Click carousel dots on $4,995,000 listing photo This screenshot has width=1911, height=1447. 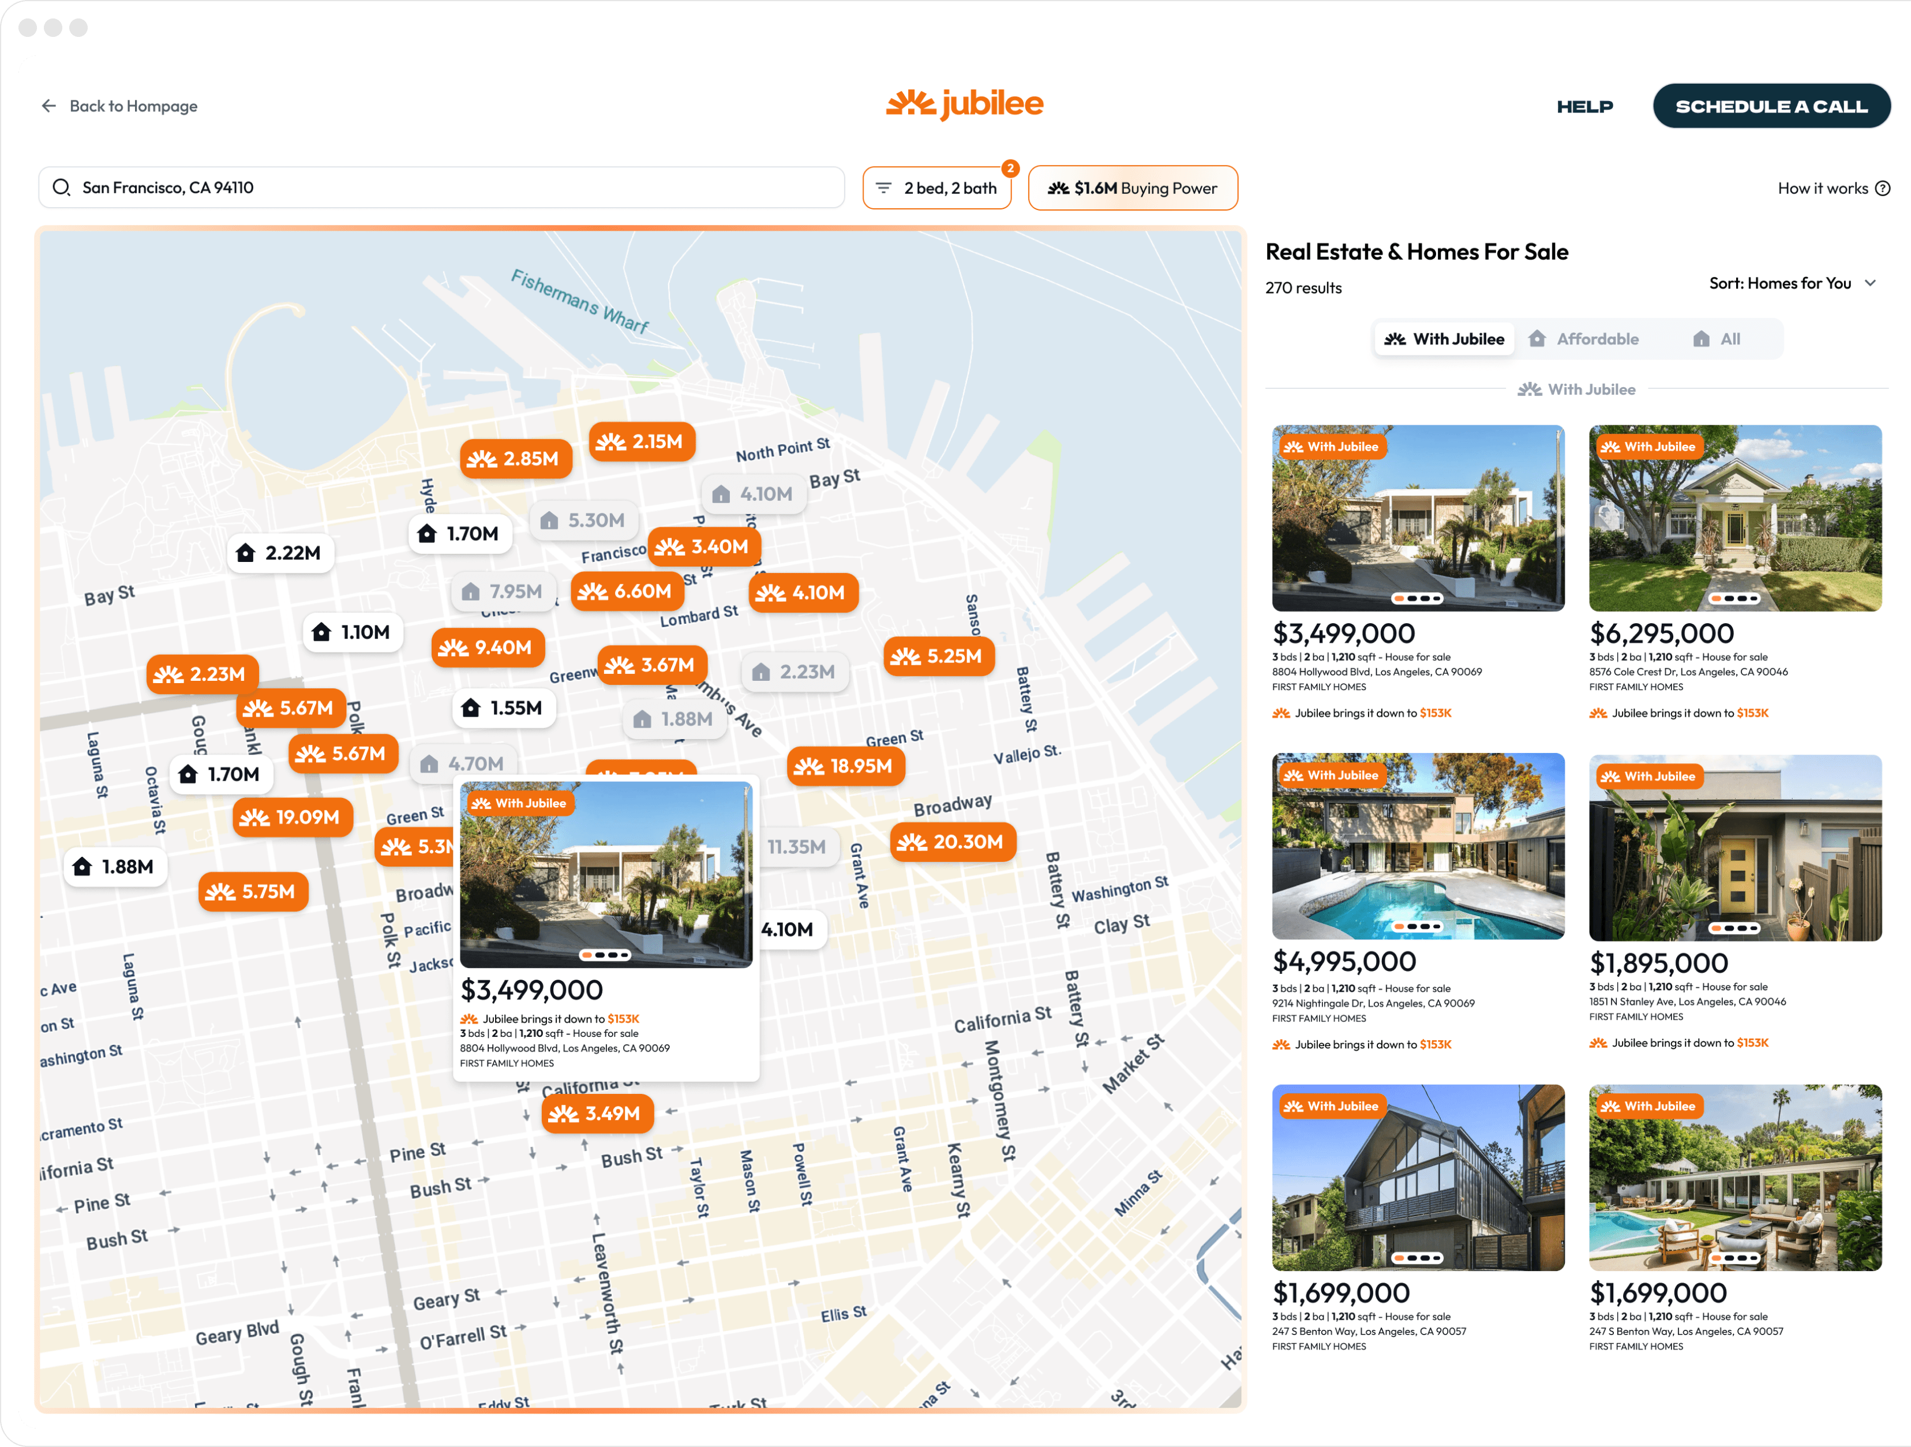[x=1417, y=926]
